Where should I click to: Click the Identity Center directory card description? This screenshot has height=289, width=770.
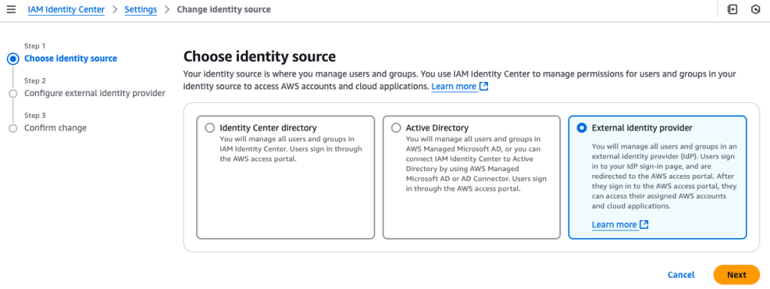point(291,149)
